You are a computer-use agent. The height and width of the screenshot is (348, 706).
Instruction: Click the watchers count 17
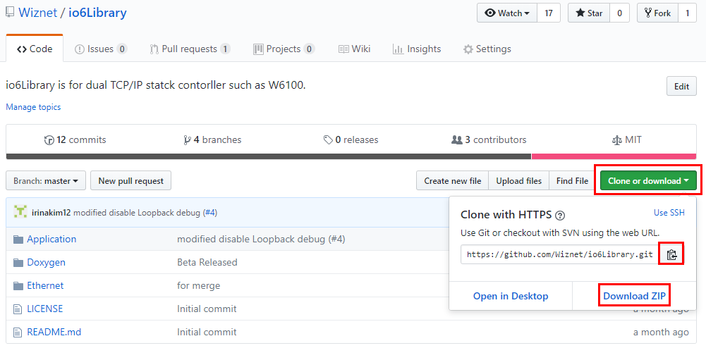549,13
